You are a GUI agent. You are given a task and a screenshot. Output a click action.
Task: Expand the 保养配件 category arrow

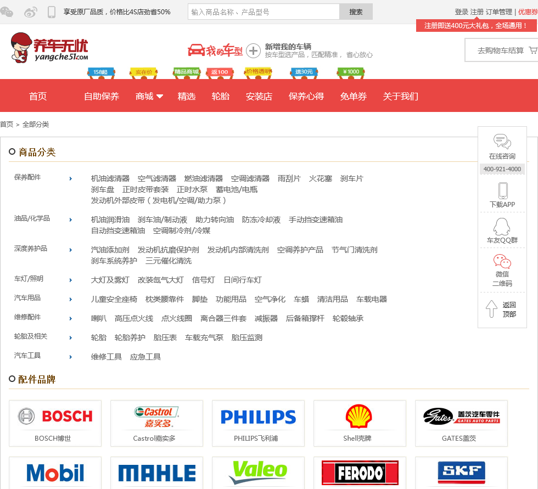71,179
